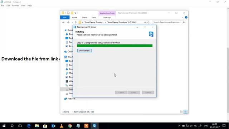Image resolution: width=229 pixels, height=129 pixels.
Task: Open TeamViewer setup taskbar icon
Action: [94, 126]
